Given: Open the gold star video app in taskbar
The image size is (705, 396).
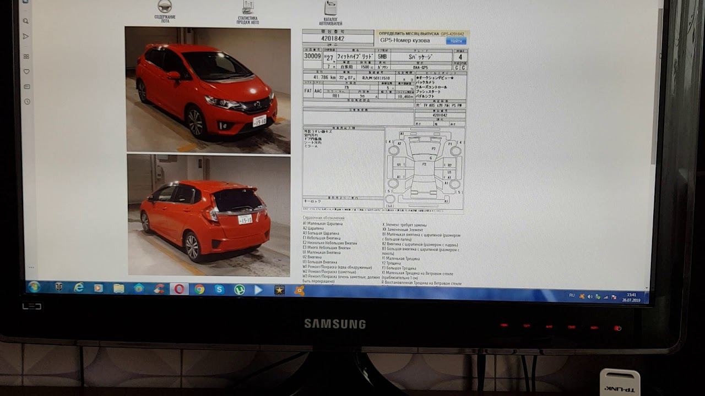Looking at the screenshot, I should click(279, 290).
